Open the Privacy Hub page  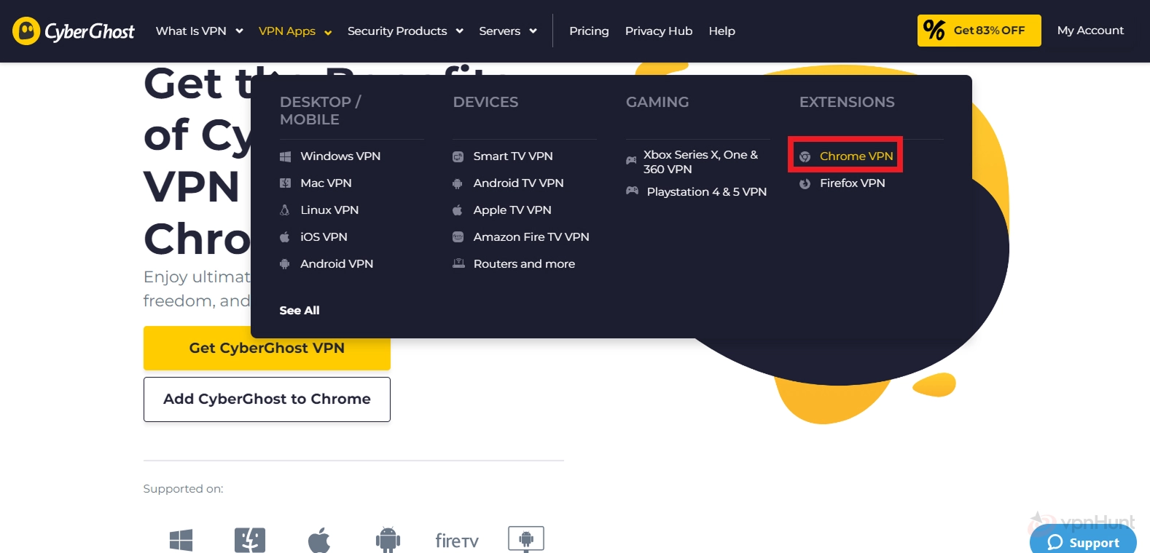(659, 31)
